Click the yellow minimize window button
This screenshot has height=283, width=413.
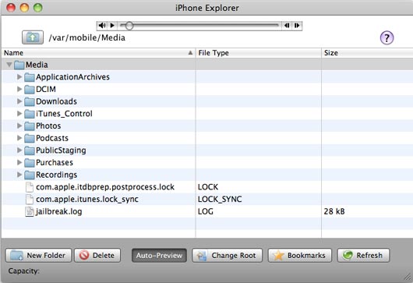click(24, 8)
